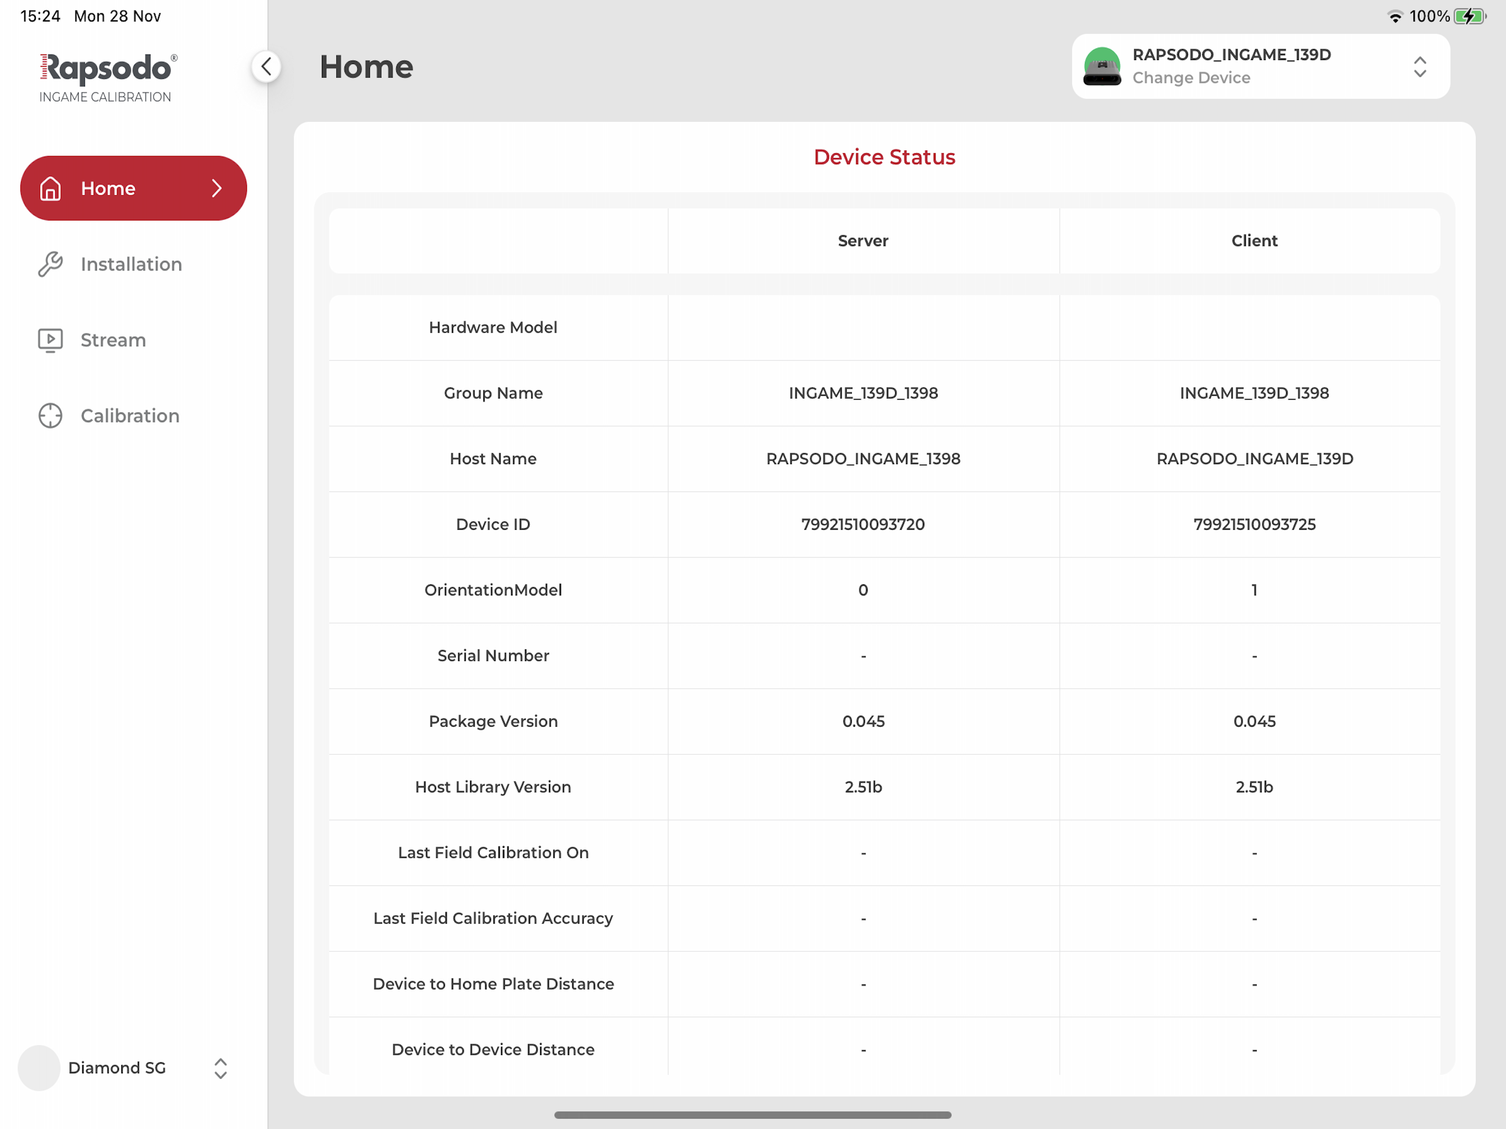Click Device ID 79921510093720

[x=863, y=524]
